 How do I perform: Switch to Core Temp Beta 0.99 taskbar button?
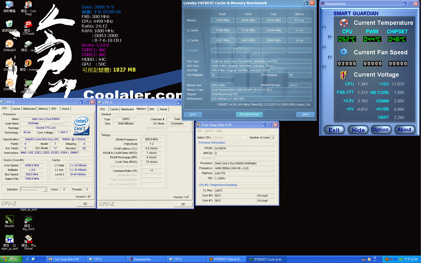tap(66, 259)
